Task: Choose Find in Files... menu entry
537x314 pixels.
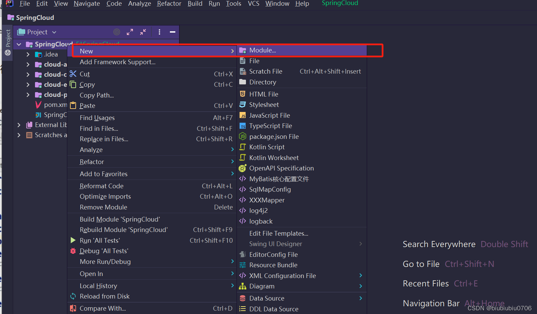Action: point(152,128)
